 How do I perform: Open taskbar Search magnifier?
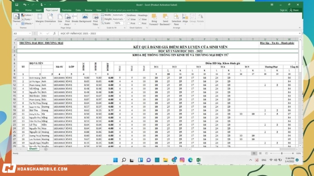point(124,160)
